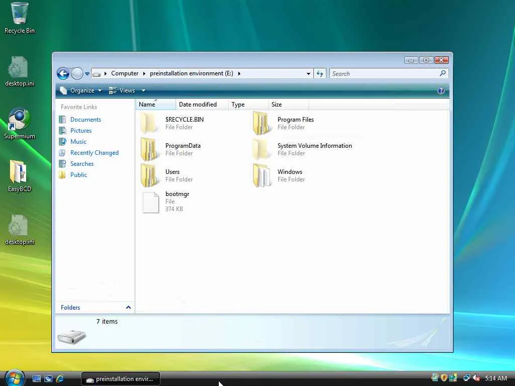Open the recent pages dropdown arrow
This screenshot has height=386, width=515.
pyautogui.click(x=87, y=74)
